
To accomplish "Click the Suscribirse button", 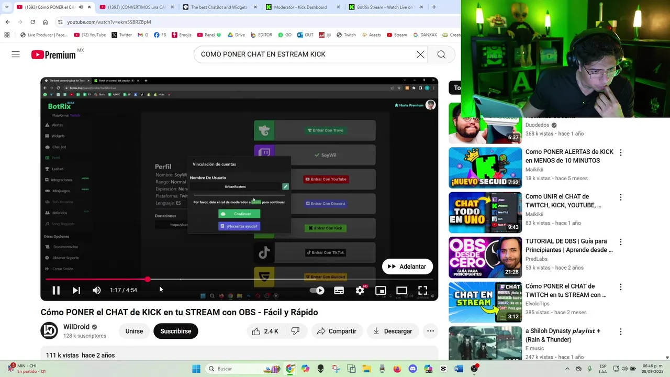I will [176, 331].
